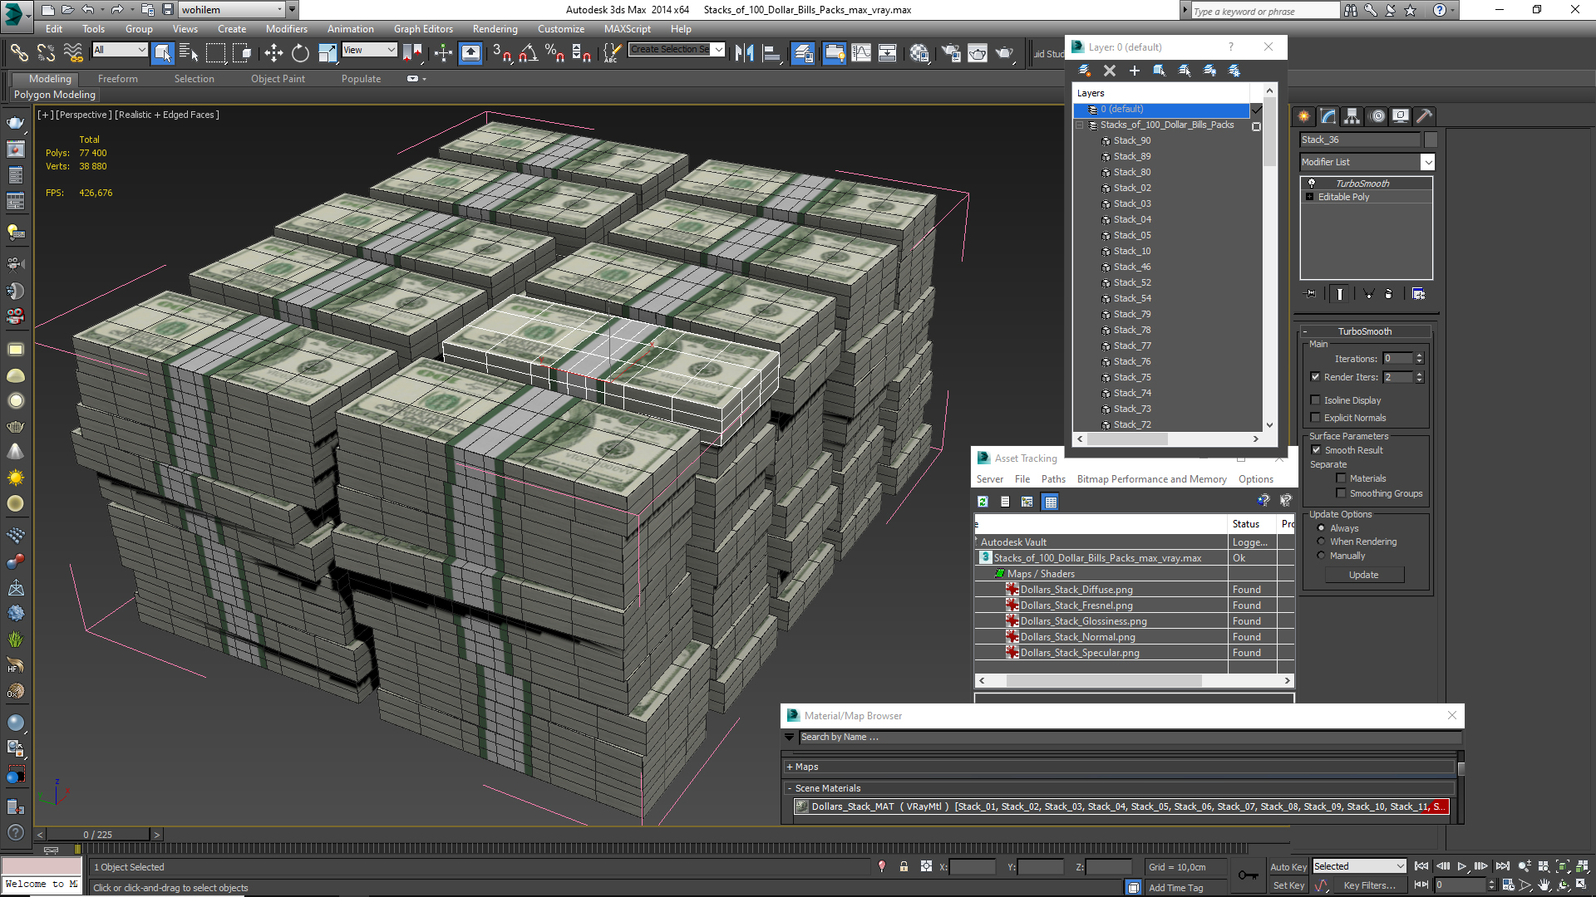Refresh the Asset Tracking list
Image resolution: width=1596 pixels, height=897 pixels.
tap(983, 502)
